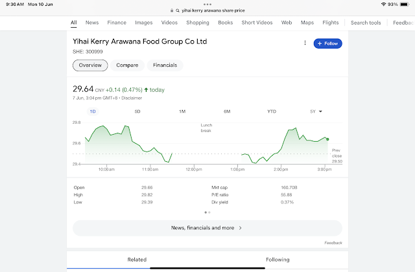Switch chart to 5D range
The width and height of the screenshot is (415, 272).
coord(137,111)
